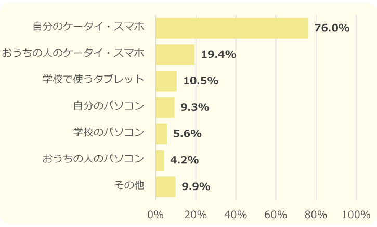Click the その他 bar
The image size is (377, 227).
pyautogui.click(x=165, y=187)
